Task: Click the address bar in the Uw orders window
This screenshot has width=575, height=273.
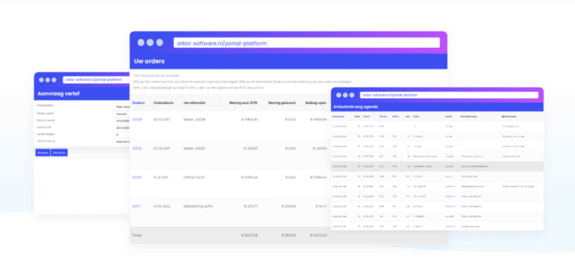Action: tap(306, 43)
